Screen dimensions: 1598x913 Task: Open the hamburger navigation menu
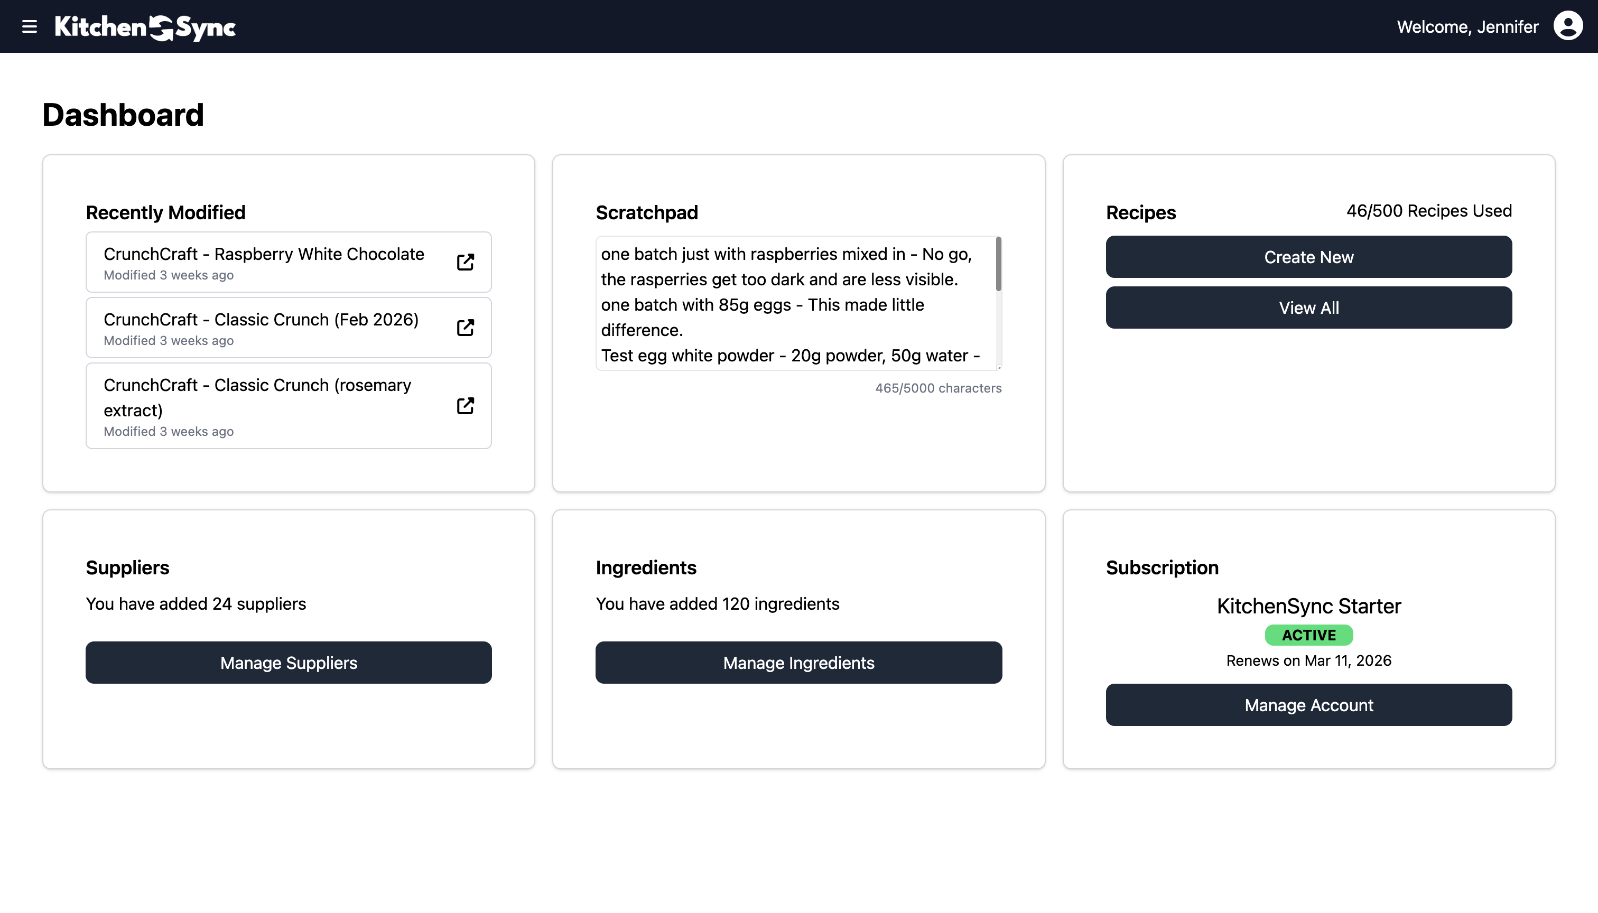point(30,26)
